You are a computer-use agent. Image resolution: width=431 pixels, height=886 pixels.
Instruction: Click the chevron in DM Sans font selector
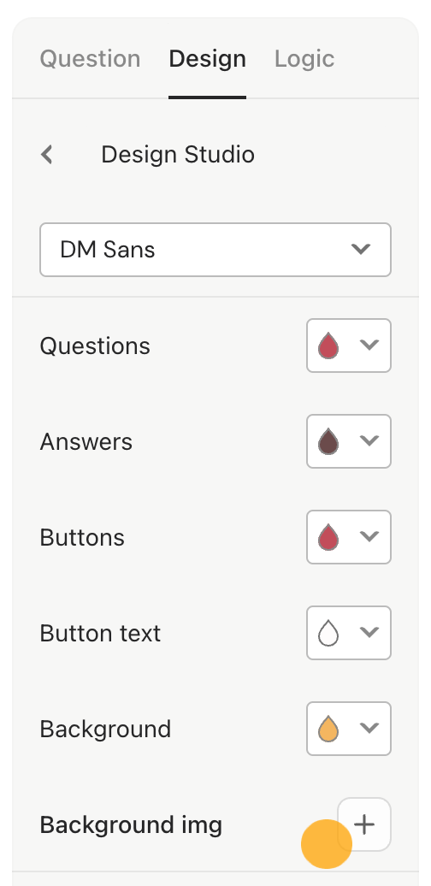coord(360,249)
